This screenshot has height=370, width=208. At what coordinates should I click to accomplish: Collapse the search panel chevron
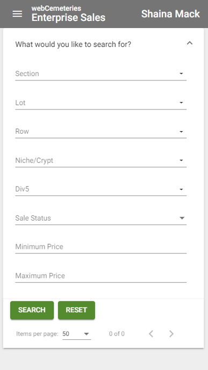[189, 43]
